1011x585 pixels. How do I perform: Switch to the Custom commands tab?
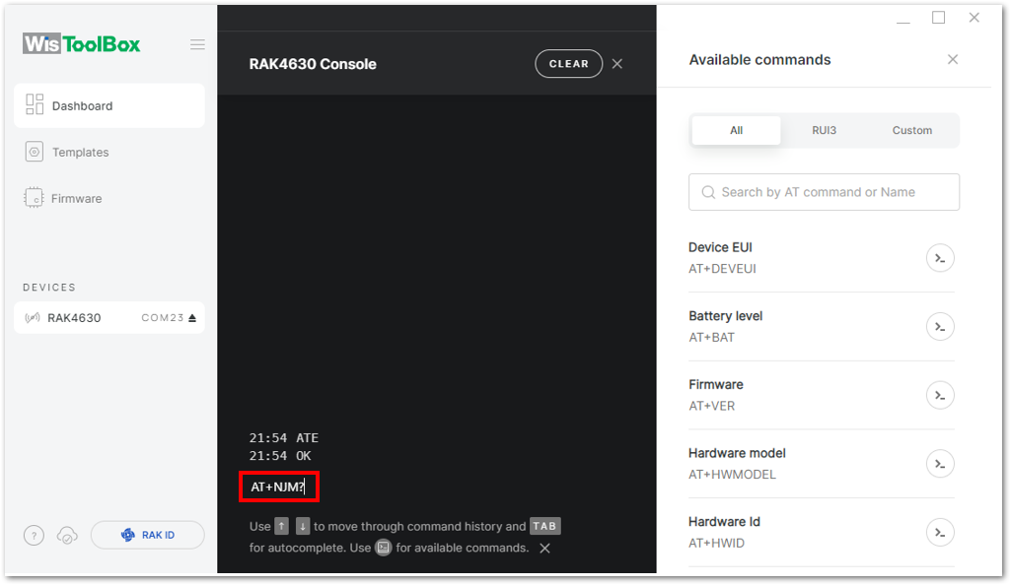click(911, 130)
